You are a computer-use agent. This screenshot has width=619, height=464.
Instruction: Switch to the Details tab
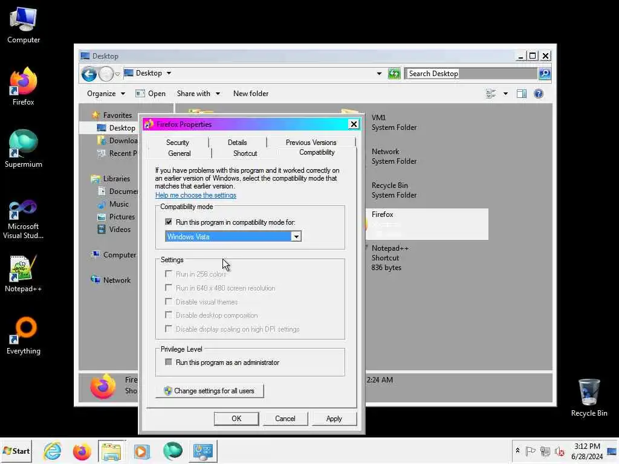tap(237, 143)
